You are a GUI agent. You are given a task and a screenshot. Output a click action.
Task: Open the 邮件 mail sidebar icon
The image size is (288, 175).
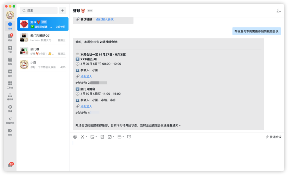point(10,38)
